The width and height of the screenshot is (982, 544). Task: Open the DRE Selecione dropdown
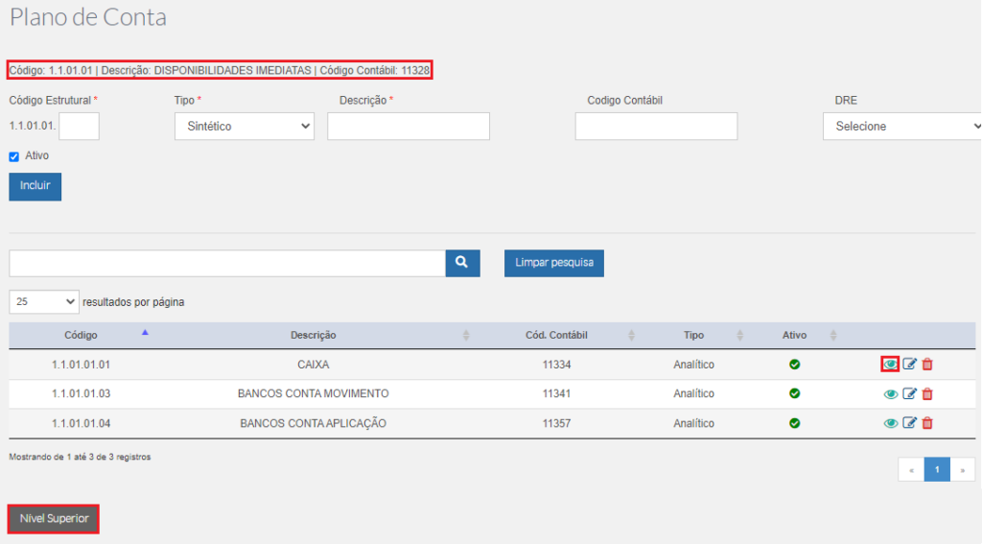point(901,126)
